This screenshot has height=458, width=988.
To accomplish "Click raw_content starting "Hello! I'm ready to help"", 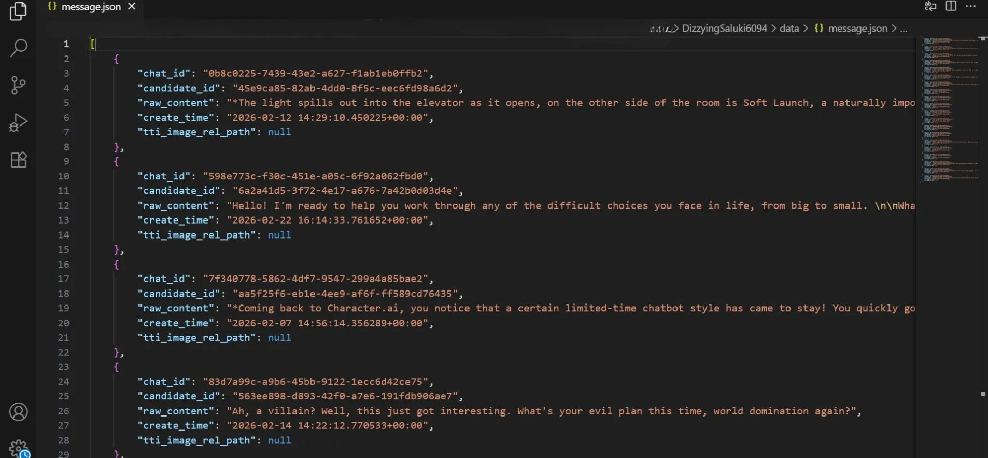I will (571, 205).
